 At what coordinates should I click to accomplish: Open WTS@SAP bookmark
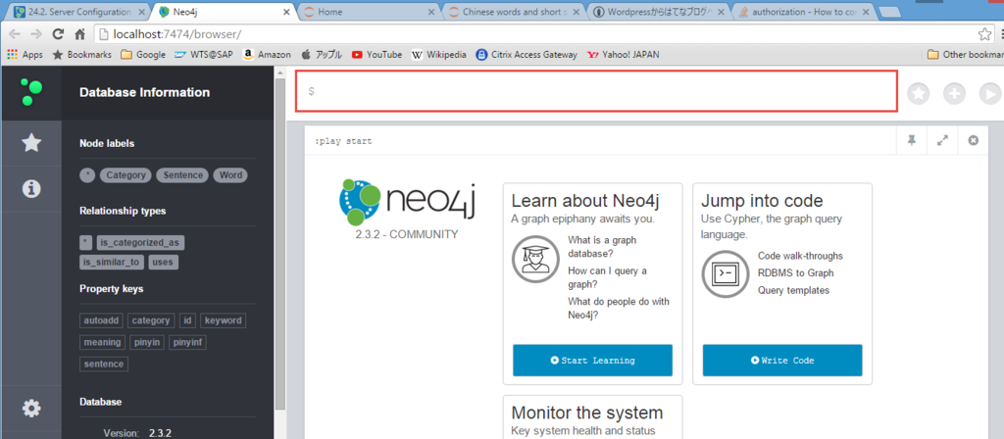click(204, 55)
